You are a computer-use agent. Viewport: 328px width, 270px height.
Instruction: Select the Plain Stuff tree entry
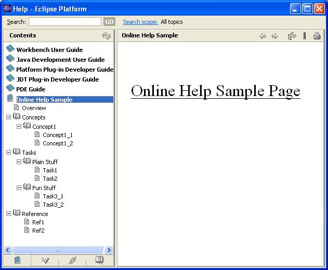coord(45,162)
